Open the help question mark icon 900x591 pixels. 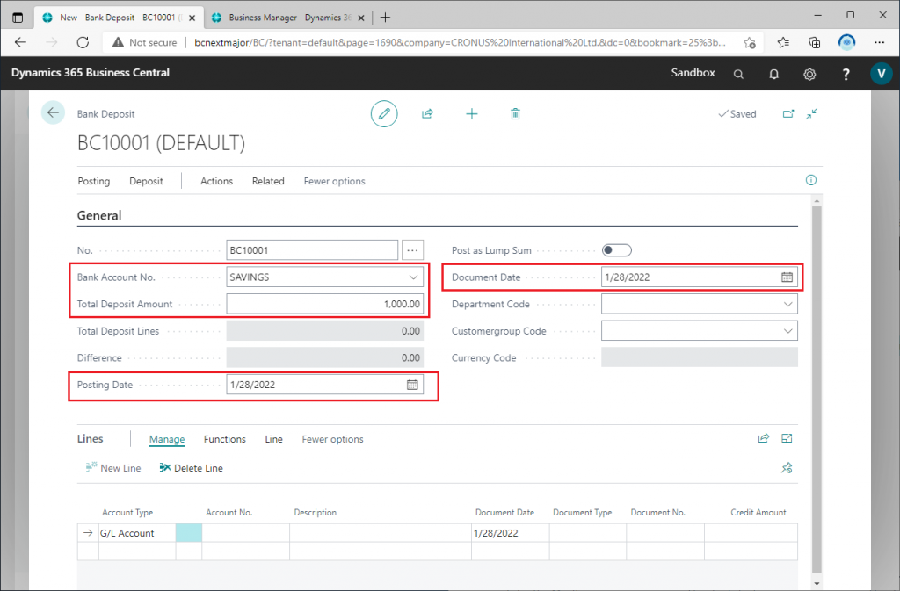click(846, 74)
